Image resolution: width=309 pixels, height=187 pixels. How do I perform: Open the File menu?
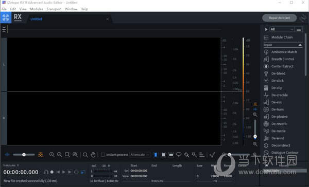[4, 9]
